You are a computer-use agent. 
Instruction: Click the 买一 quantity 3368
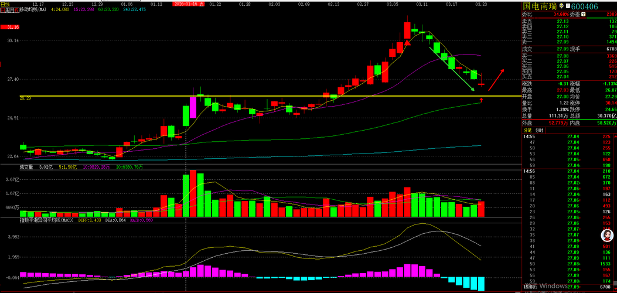(x=611, y=56)
